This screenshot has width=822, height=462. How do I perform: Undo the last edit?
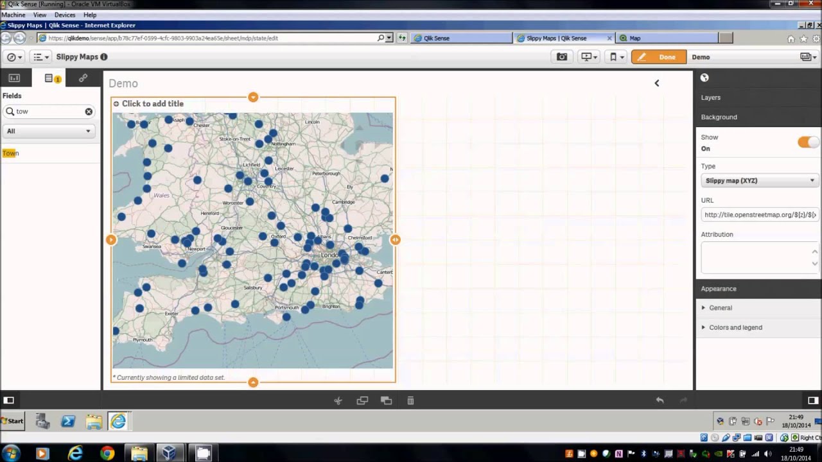[x=660, y=400]
